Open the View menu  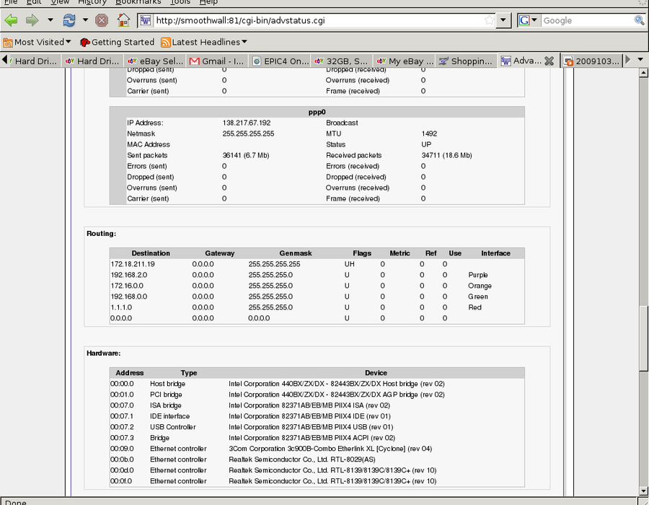60,2
